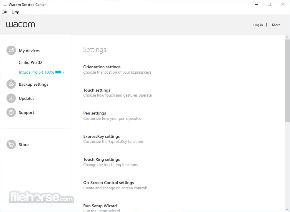Screen dimensions: 290x212
Task: Maximize the Wacom Desktop Center window
Action: click(x=269, y=5)
